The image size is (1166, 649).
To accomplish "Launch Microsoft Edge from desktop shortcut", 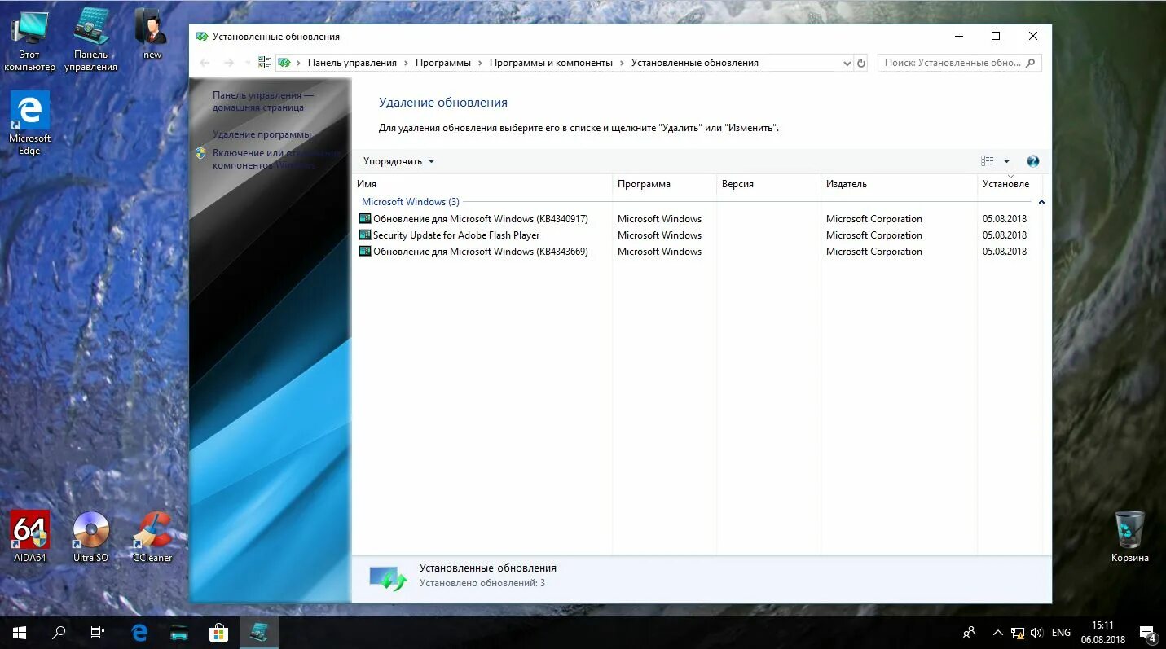I will coord(30,124).
